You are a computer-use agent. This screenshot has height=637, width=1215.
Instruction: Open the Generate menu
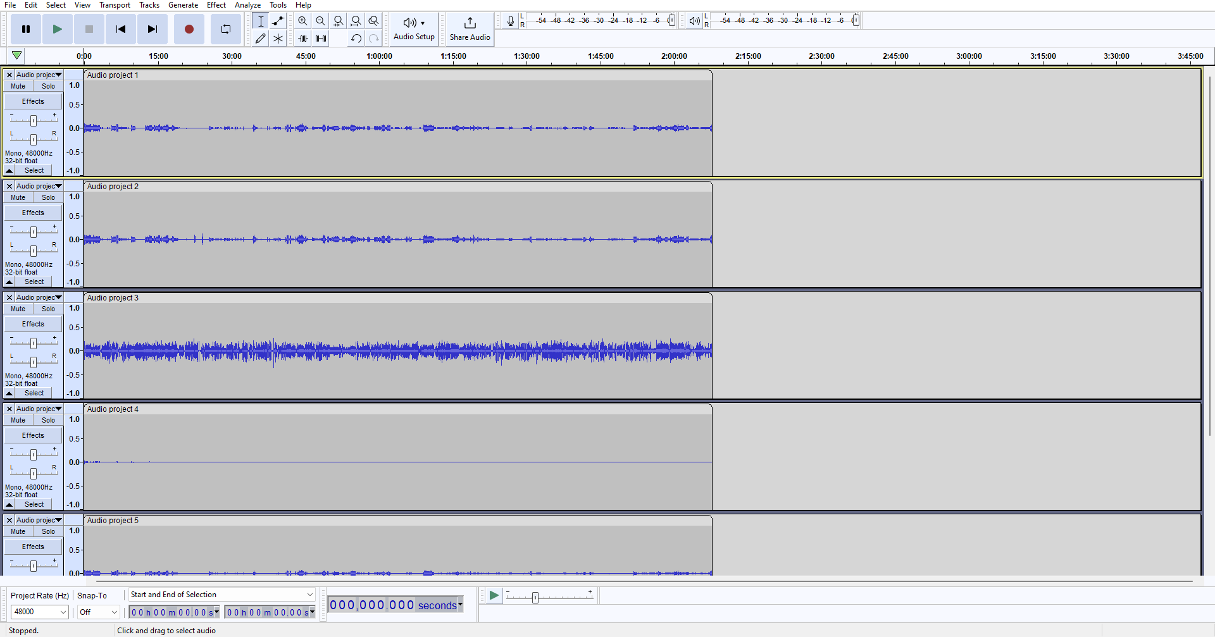183,5
